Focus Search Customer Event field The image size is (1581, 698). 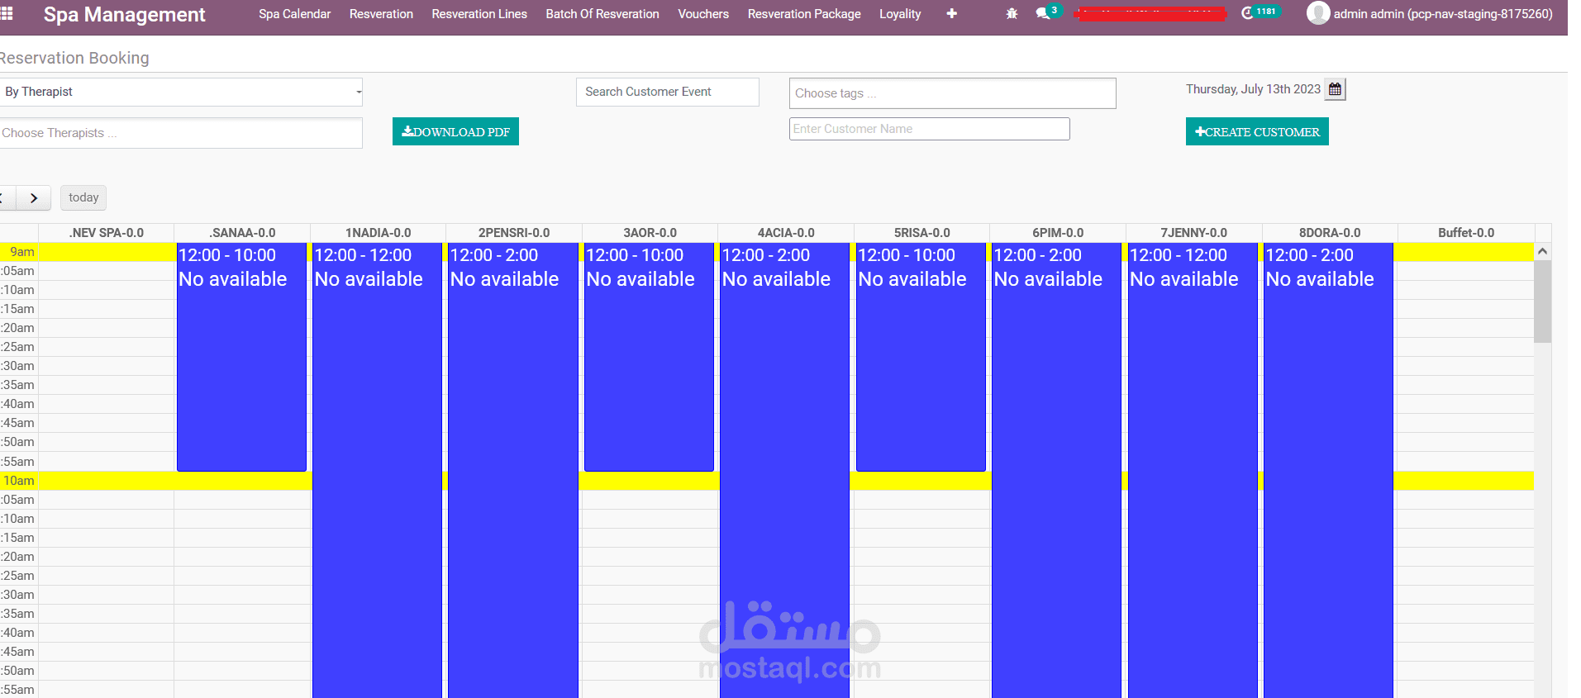pyautogui.click(x=668, y=92)
